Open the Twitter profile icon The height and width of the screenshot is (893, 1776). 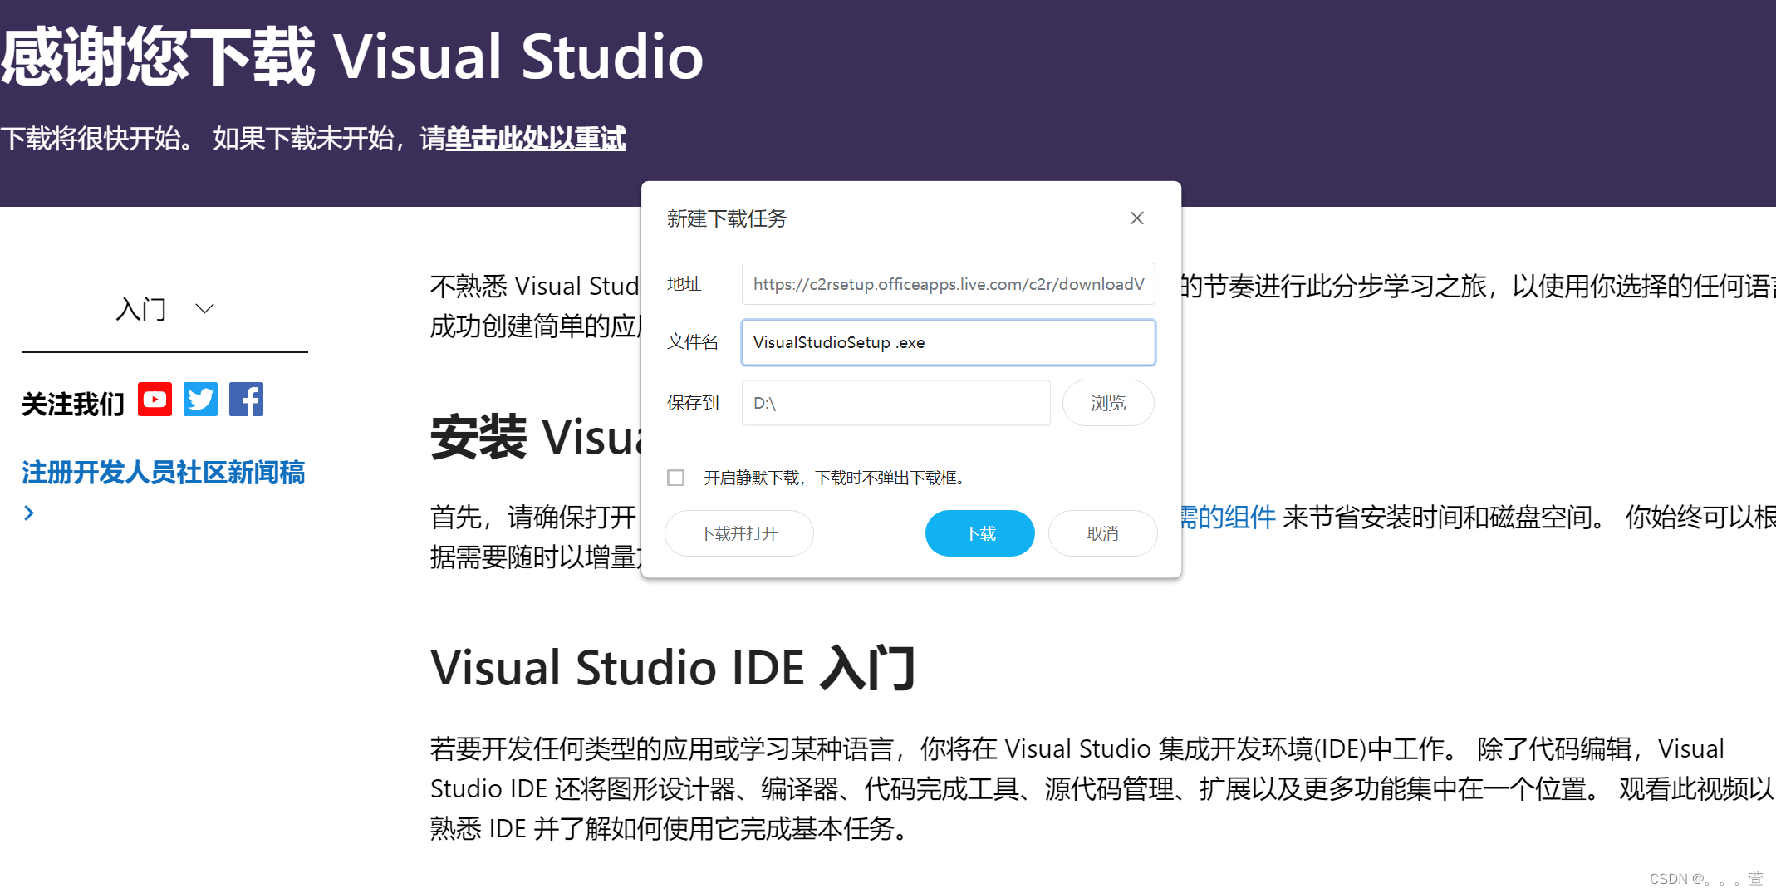click(x=200, y=400)
